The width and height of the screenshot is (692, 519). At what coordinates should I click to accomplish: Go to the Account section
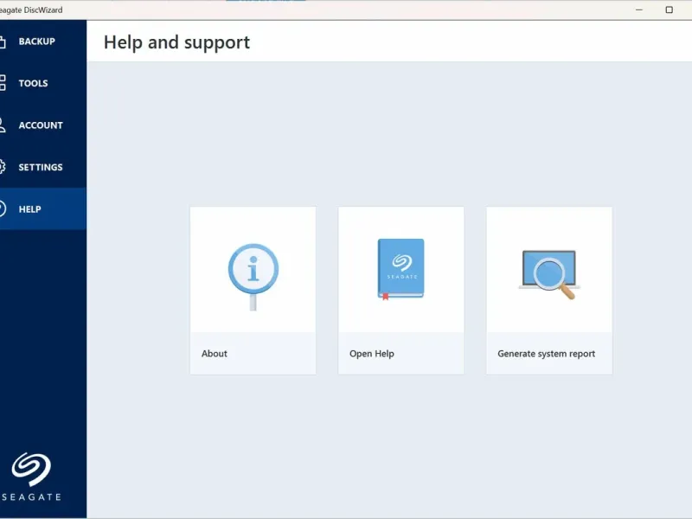tap(42, 125)
